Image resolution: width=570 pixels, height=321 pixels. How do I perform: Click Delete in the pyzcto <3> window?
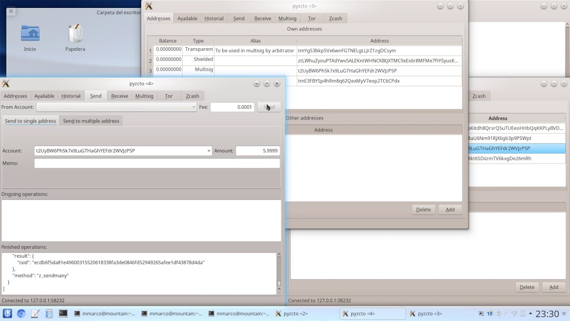(x=423, y=210)
